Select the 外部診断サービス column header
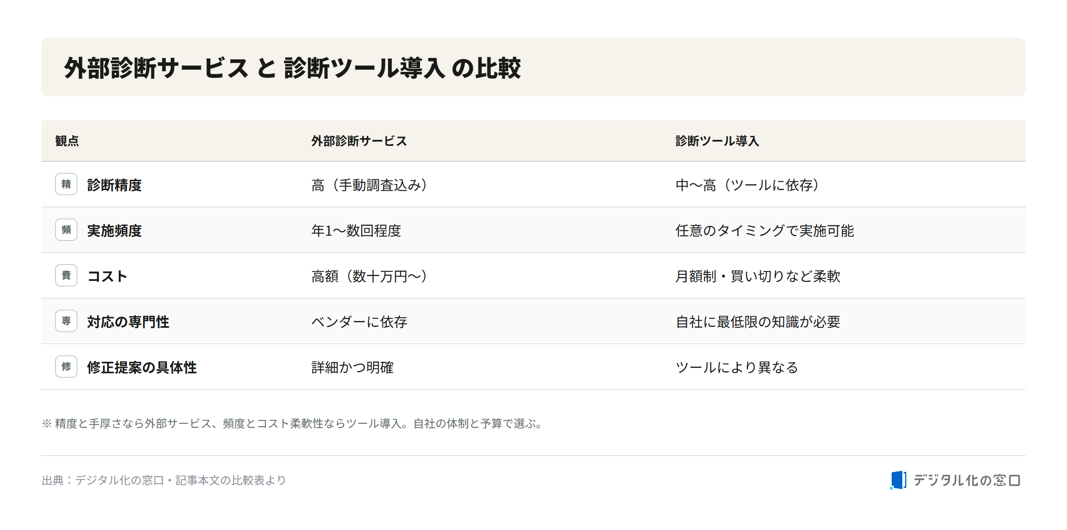Viewport: 1067px width, 530px height. [x=359, y=141]
